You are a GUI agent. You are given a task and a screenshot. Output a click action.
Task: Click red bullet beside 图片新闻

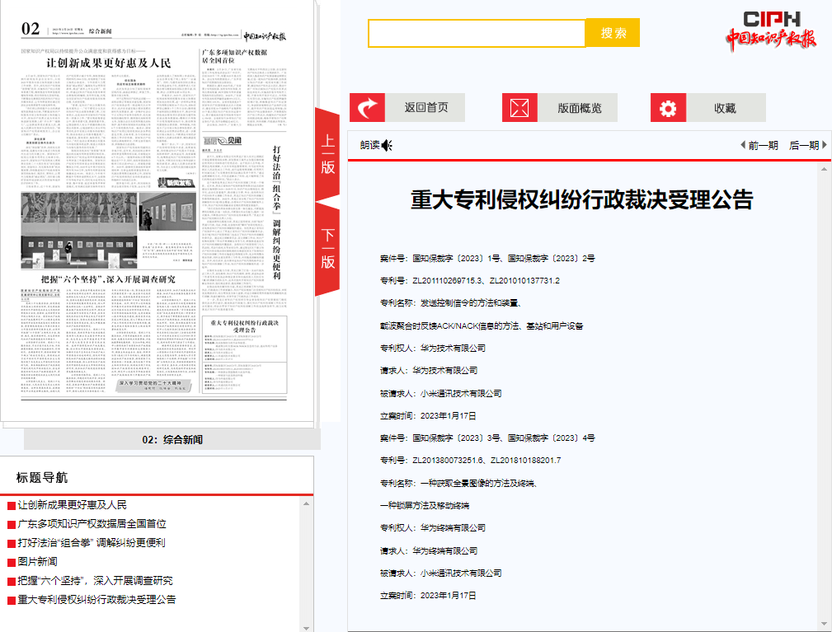tap(12, 563)
